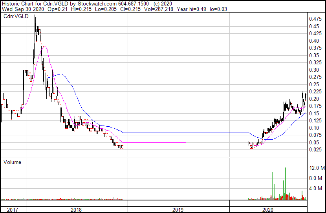Select the 2018 year label on timeline
Screen dimensions: 326x213
pos(76,210)
